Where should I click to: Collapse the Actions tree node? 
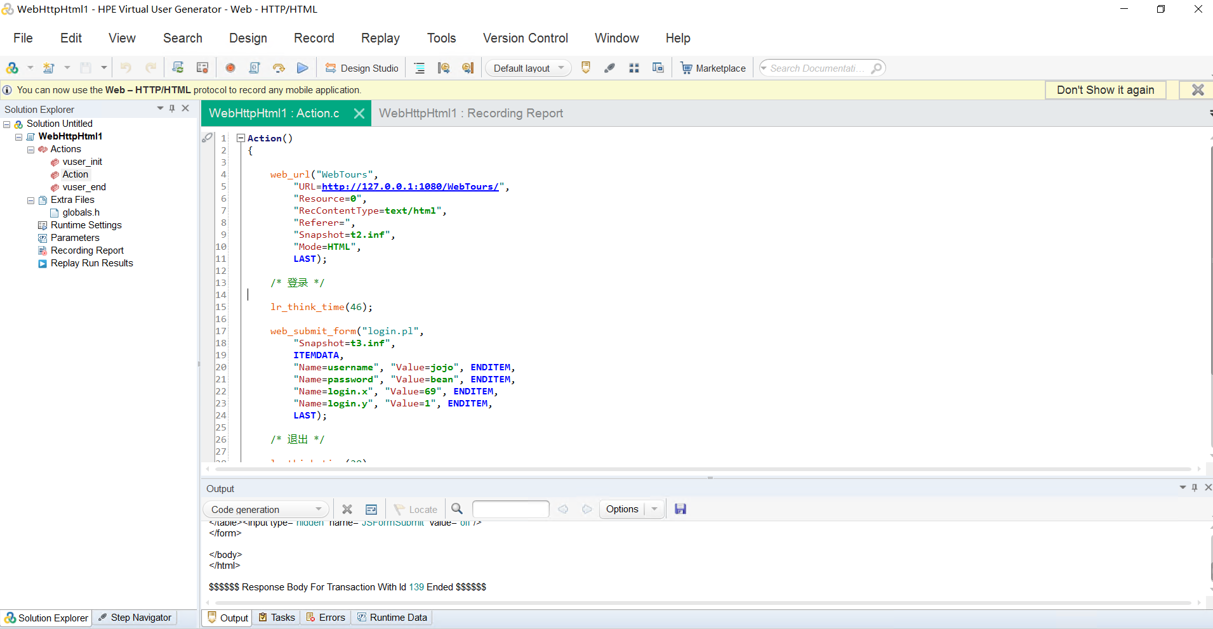pyautogui.click(x=31, y=150)
